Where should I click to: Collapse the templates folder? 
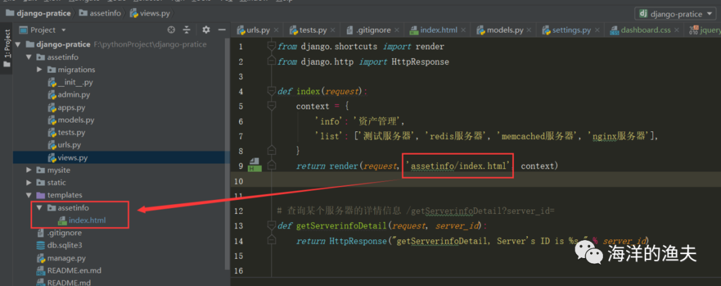(29, 195)
